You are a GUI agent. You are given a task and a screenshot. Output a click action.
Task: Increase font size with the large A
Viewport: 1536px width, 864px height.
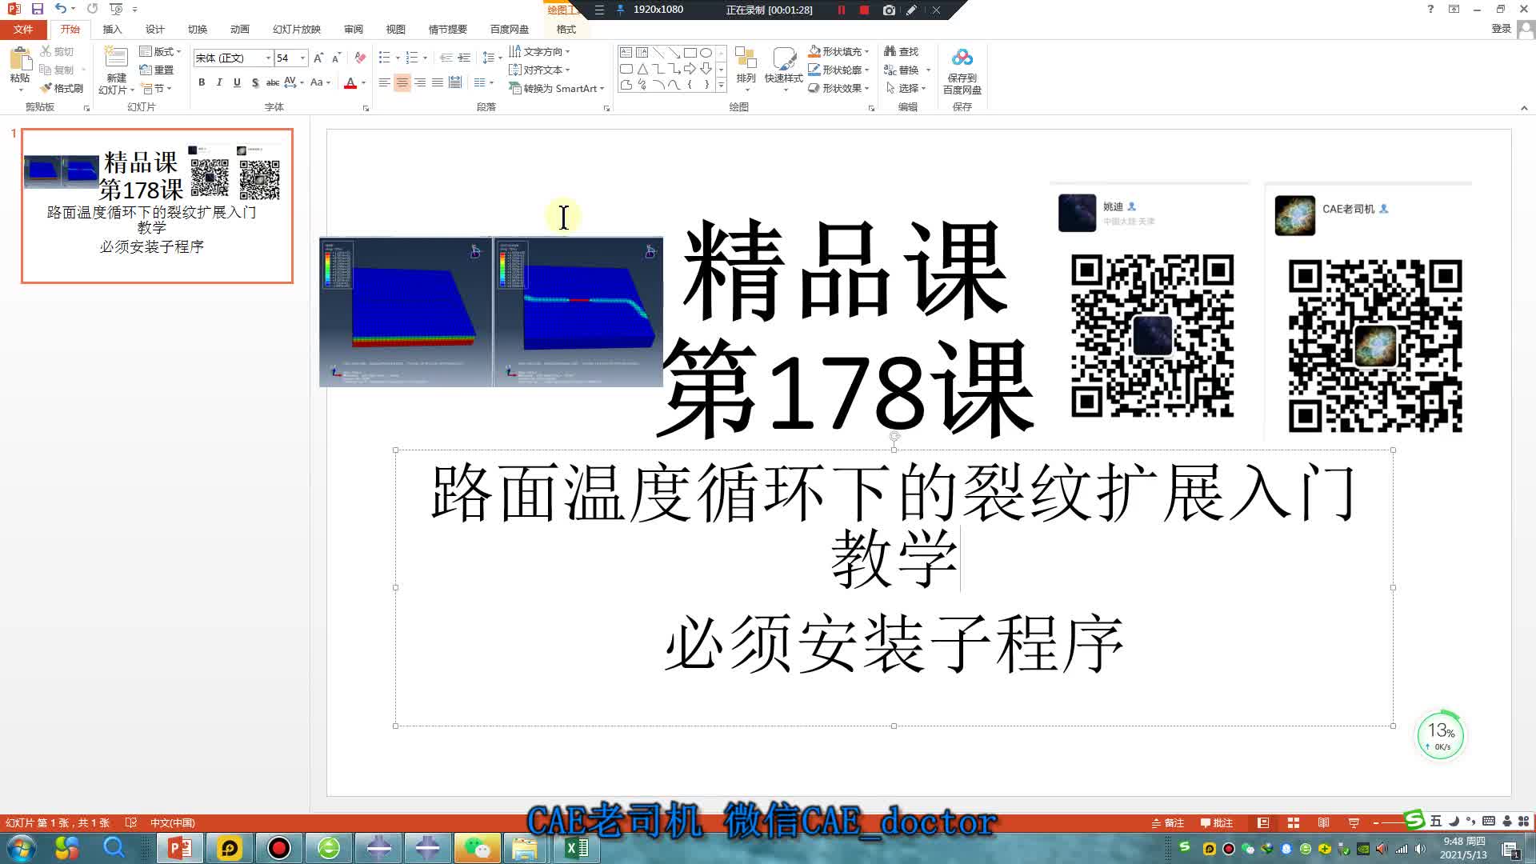point(318,58)
